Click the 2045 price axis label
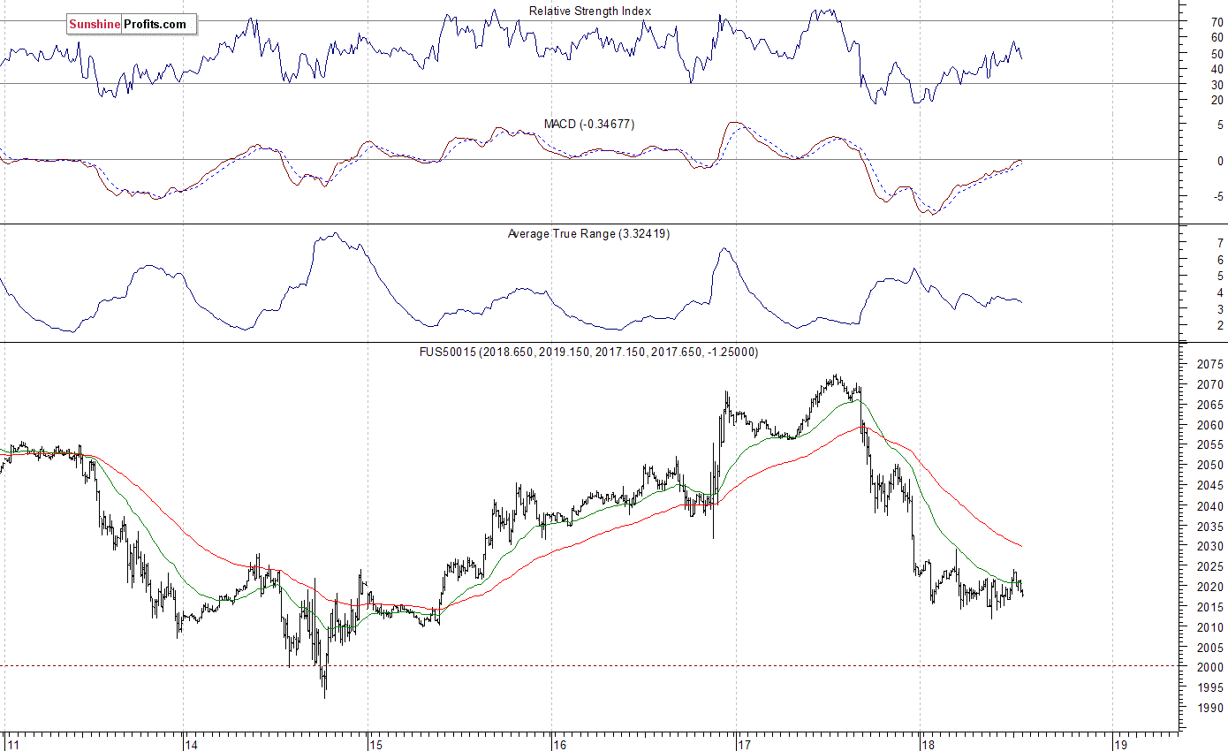 [x=1212, y=486]
